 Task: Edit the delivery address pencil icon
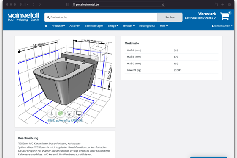click(x=215, y=18)
